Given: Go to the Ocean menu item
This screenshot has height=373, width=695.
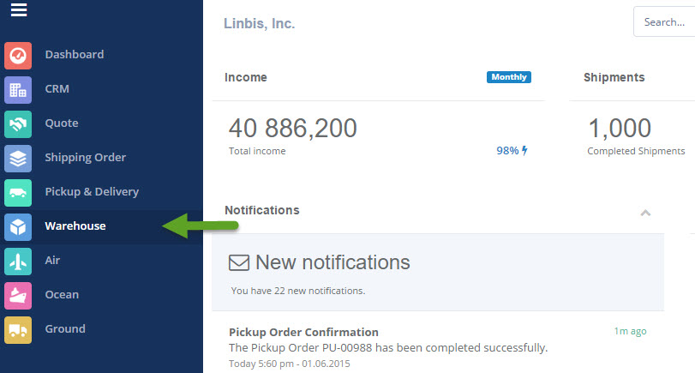Looking at the screenshot, I should 101,295.
